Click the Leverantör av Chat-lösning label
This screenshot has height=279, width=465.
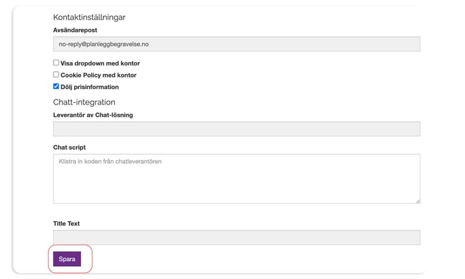pos(93,115)
